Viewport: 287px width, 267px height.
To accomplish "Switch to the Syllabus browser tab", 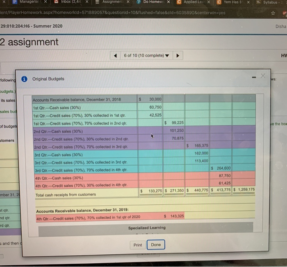I will (271, 2).
